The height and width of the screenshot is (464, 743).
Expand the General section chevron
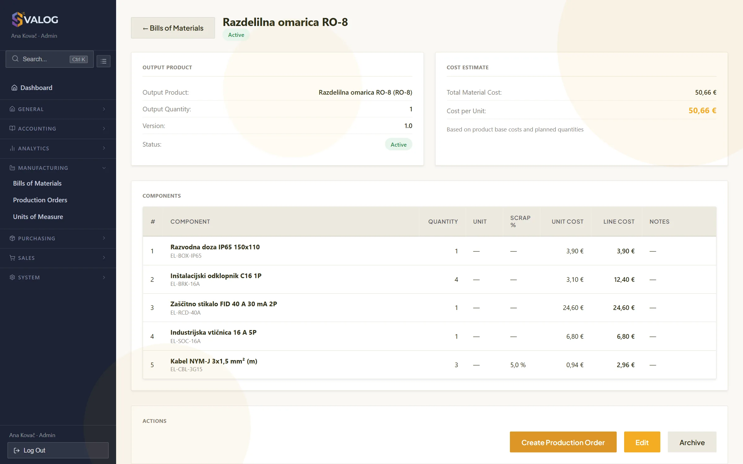(x=104, y=109)
